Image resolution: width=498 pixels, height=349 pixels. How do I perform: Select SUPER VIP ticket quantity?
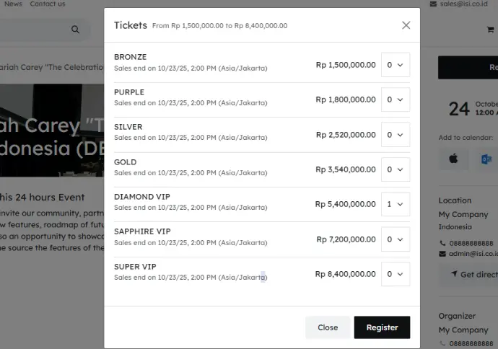point(395,274)
